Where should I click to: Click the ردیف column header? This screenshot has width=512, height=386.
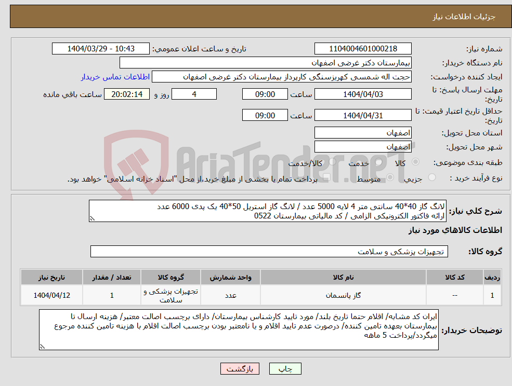(x=492, y=278)
